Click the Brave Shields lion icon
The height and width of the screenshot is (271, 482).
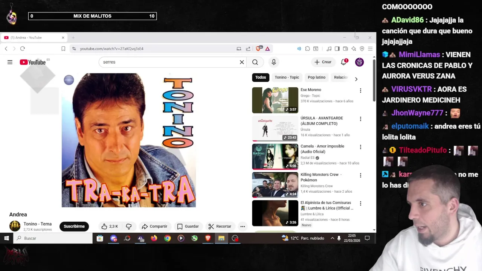point(259,49)
